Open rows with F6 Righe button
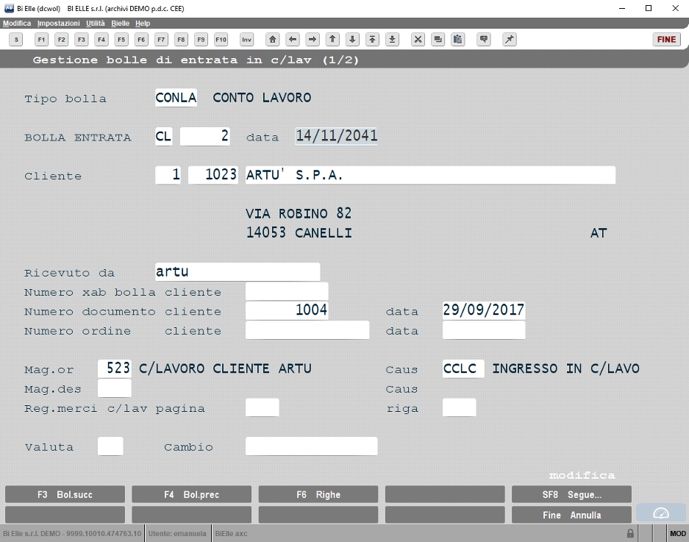 click(x=318, y=494)
